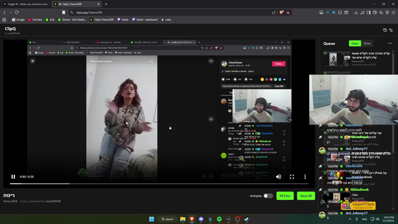The height and width of the screenshot is (224, 398).
Task: Open the Kick bookmark
Action: pos(50,20)
